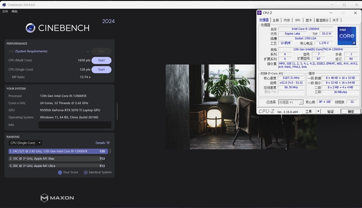
Task: Expand the 处理器 #1 selection combo box
Action: 291,102
